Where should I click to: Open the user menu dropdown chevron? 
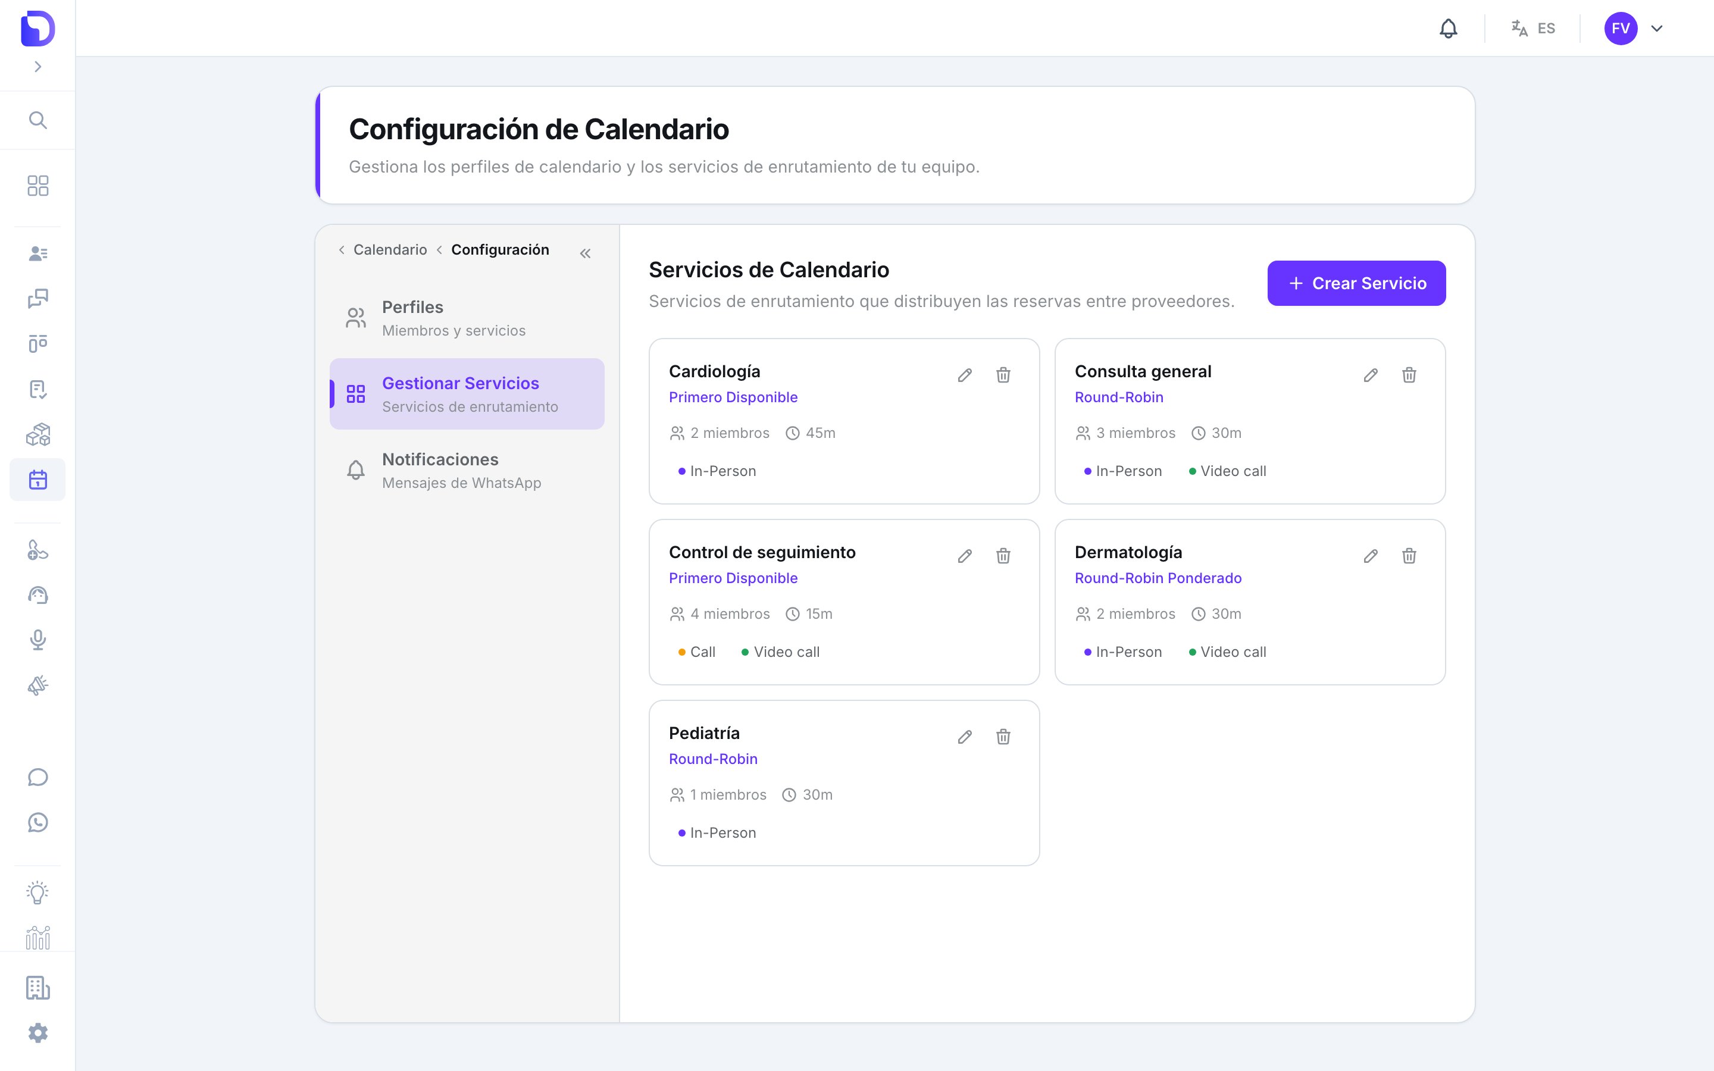[1657, 29]
